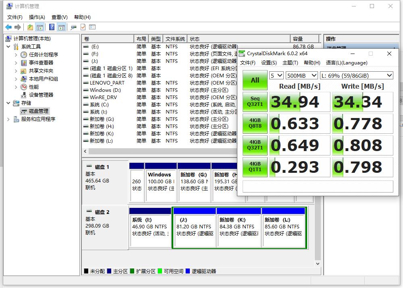Toggle the Show/Hide Console Tree icon
Screen dimensions: 403x288
[40, 27]
